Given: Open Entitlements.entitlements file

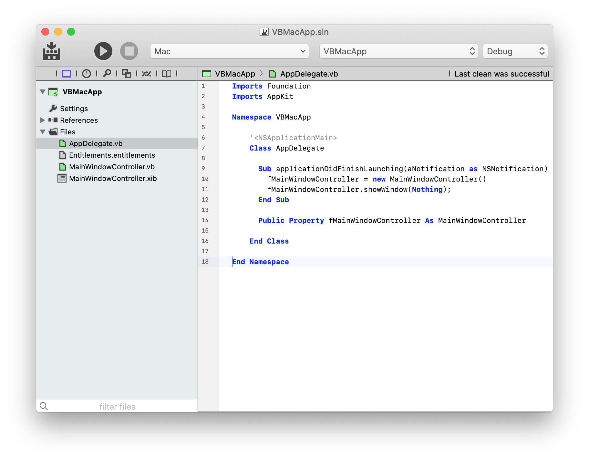Looking at the screenshot, I should pyautogui.click(x=112, y=155).
